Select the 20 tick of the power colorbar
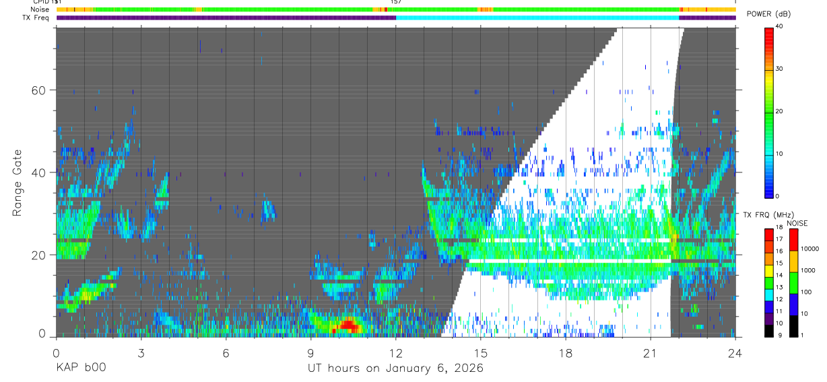This screenshot has height=382, width=827. [779, 111]
